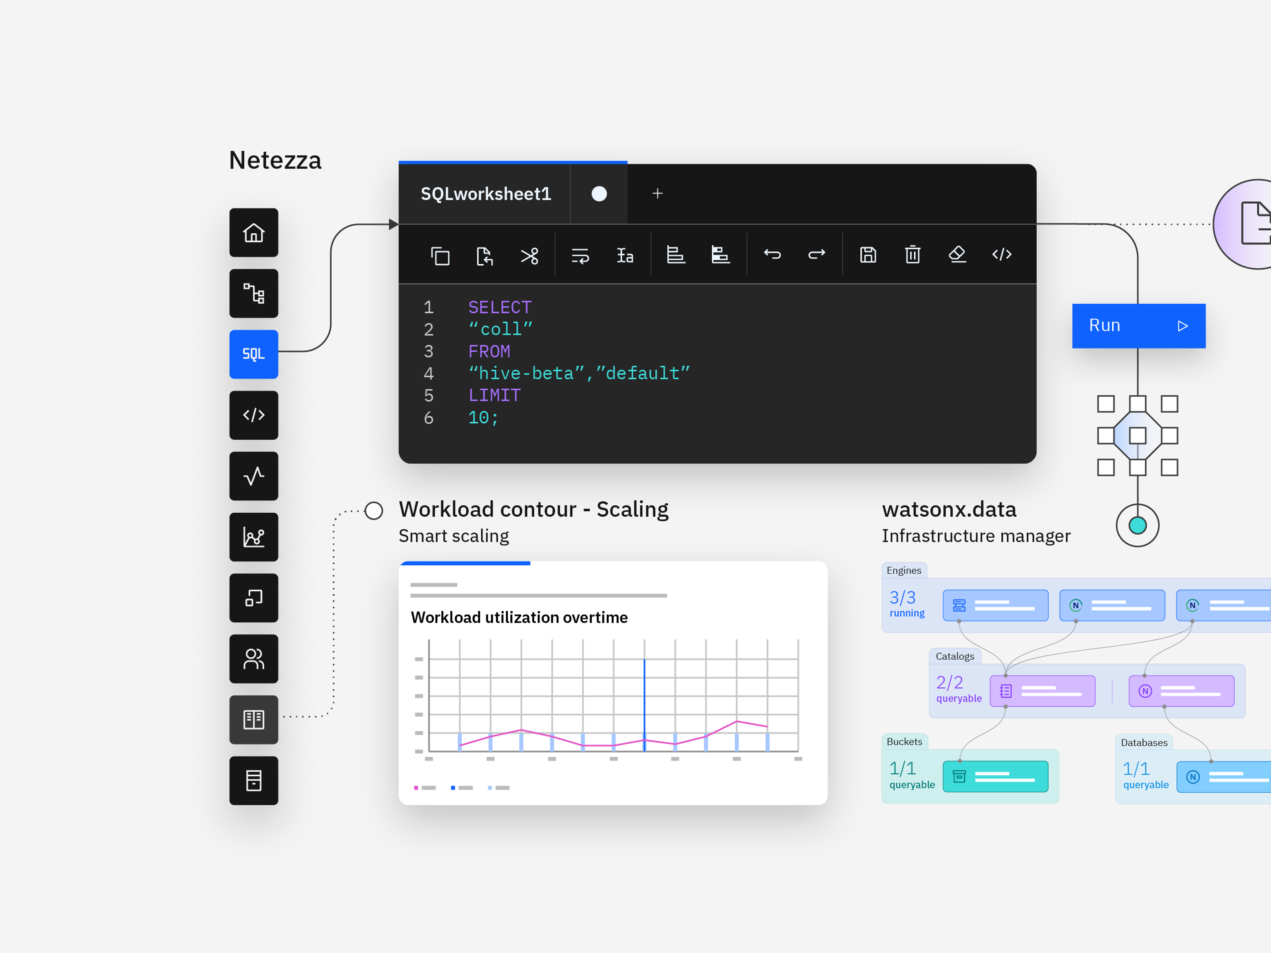Click the Workload contour - Scaling heading
The height and width of the screenshot is (953, 1271).
click(534, 509)
